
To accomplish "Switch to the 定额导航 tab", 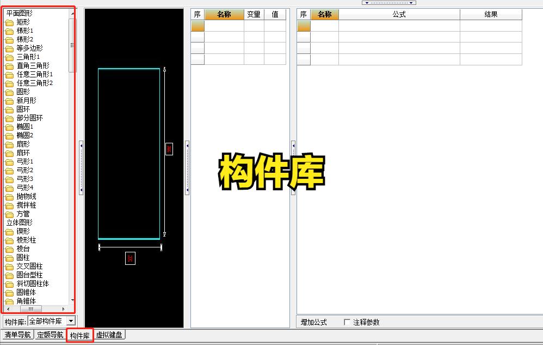I will [x=51, y=335].
